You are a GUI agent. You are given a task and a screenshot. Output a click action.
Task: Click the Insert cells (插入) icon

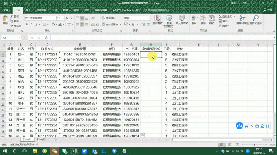[195, 20]
